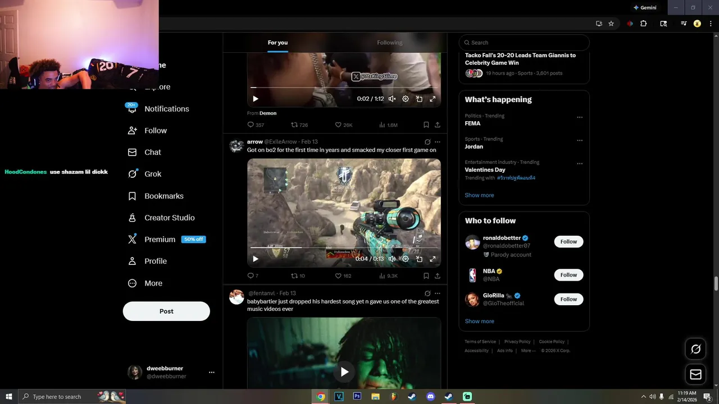Play the Demon video post
The image size is (719, 404).
point(256,99)
